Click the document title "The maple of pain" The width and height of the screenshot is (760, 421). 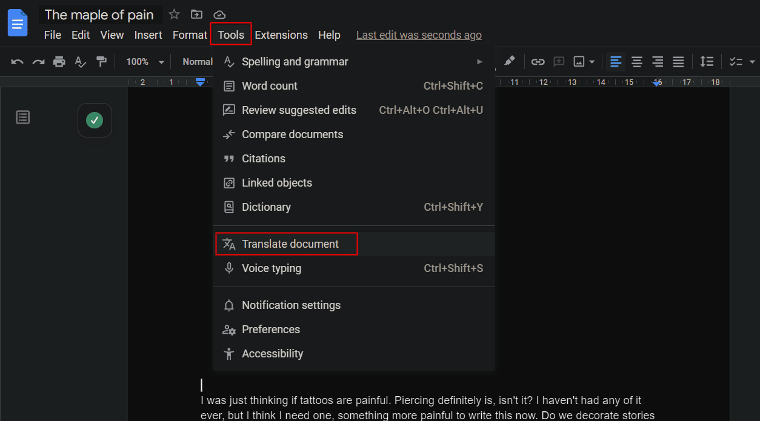click(99, 15)
